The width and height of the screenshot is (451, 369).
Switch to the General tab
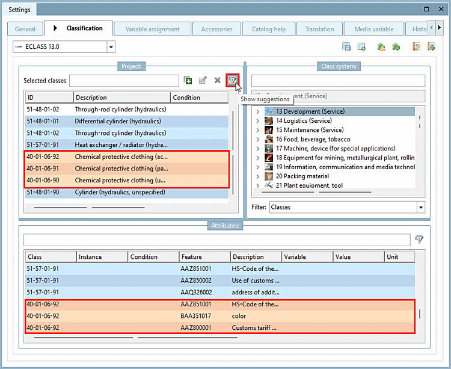(x=25, y=29)
